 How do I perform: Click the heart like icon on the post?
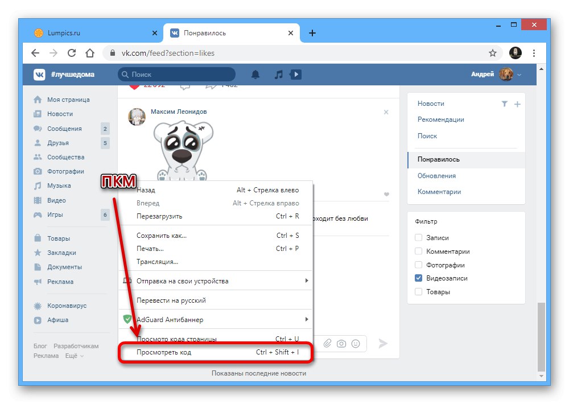pos(386,194)
